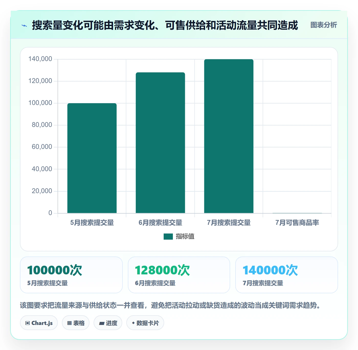Click the 60,000 y-axis tick label

pos(42,147)
